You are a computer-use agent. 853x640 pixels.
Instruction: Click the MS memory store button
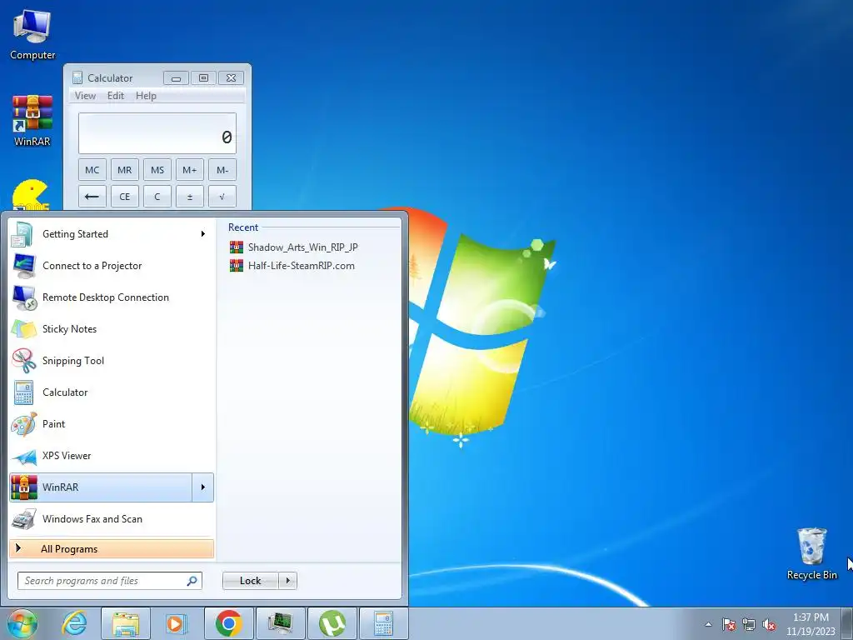(157, 170)
